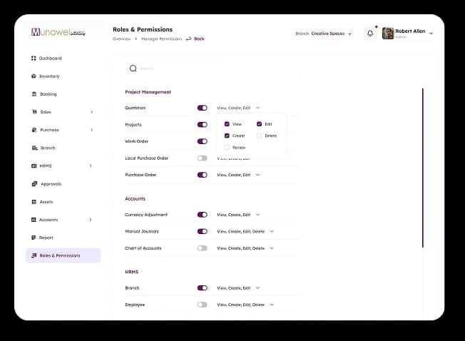The image size is (465, 341).
Task: Toggle the HRMS Branch permission switch
Action: (203, 288)
